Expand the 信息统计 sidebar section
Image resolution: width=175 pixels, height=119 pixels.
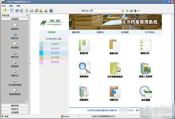coord(15,109)
